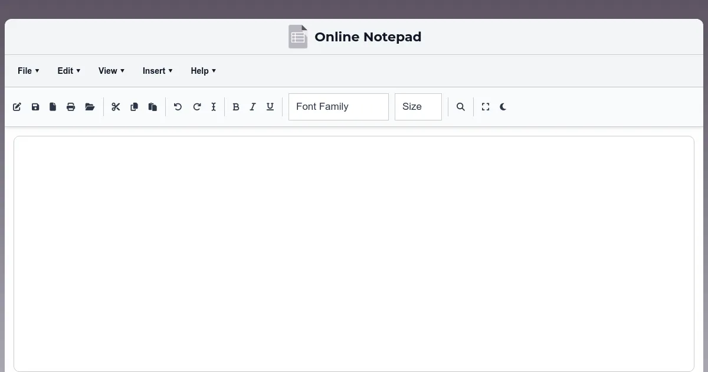Enable fullscreen mode

(485, 107)
